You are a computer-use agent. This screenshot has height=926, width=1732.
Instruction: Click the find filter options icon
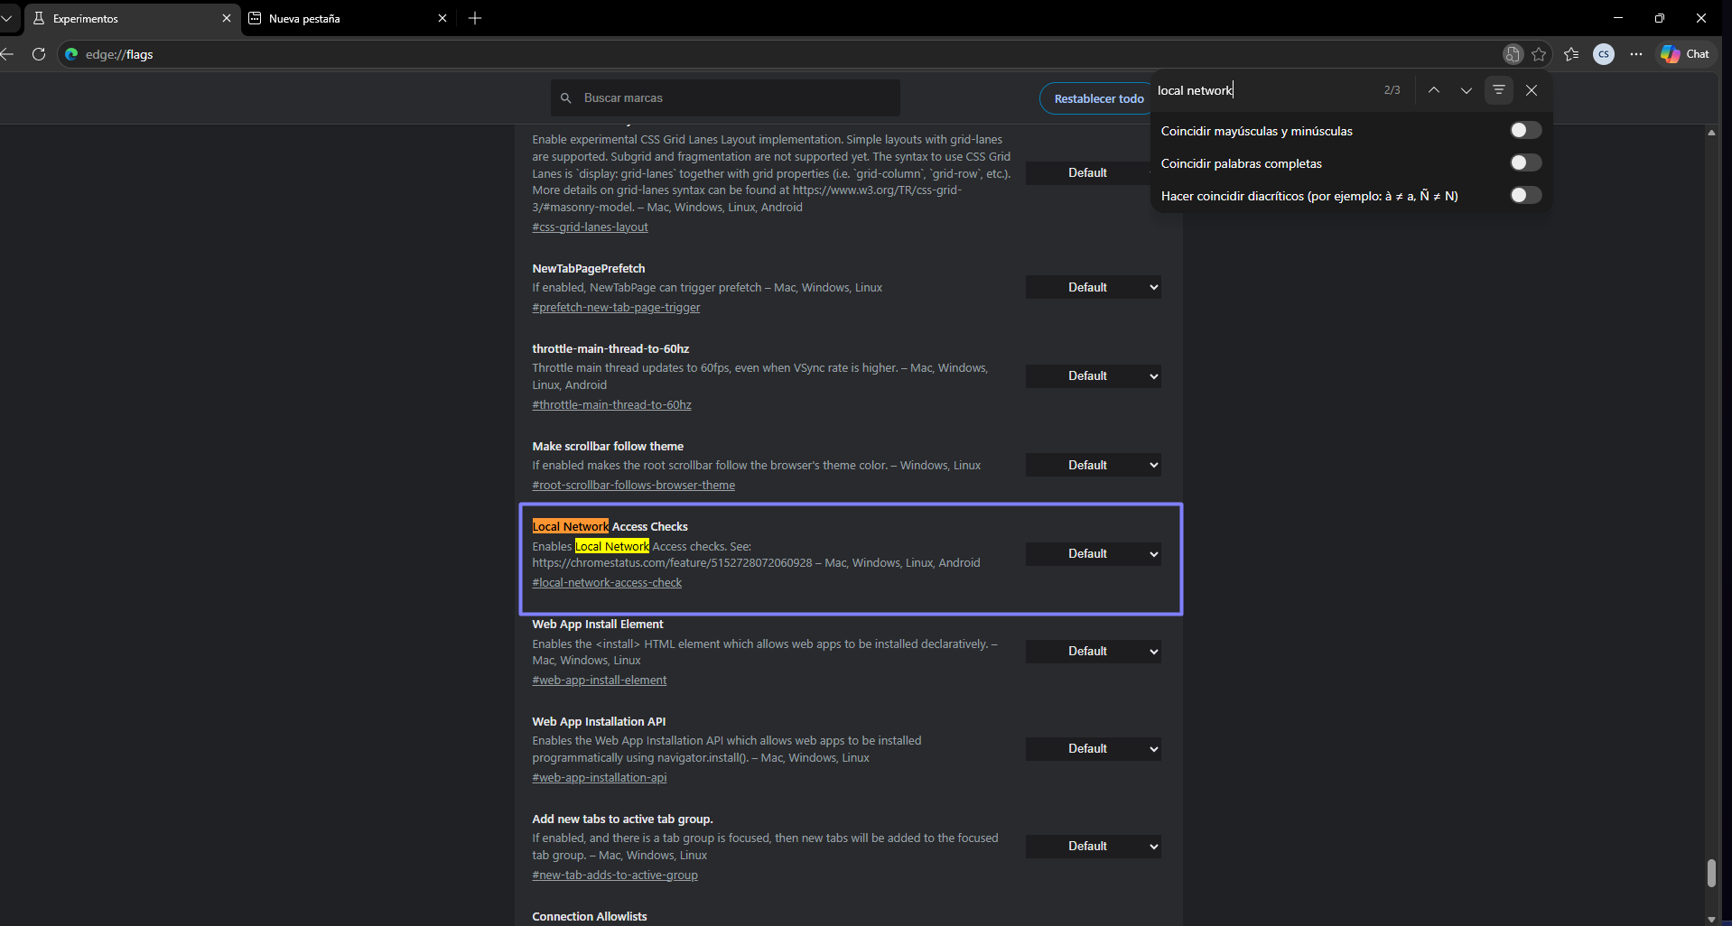[1499, 90]
